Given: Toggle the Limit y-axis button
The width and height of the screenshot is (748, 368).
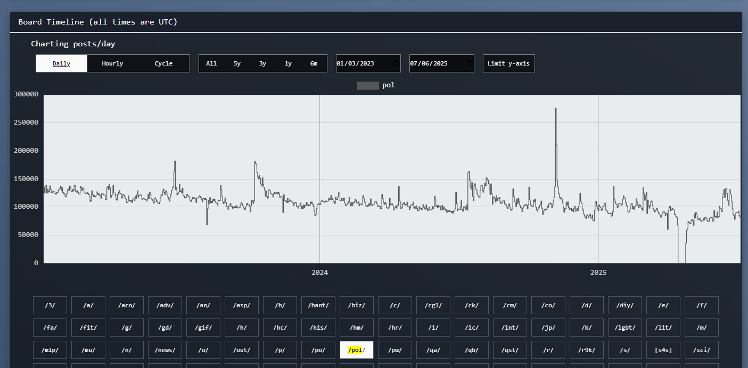Looking at the screenshot, I should tap(509, 63).
